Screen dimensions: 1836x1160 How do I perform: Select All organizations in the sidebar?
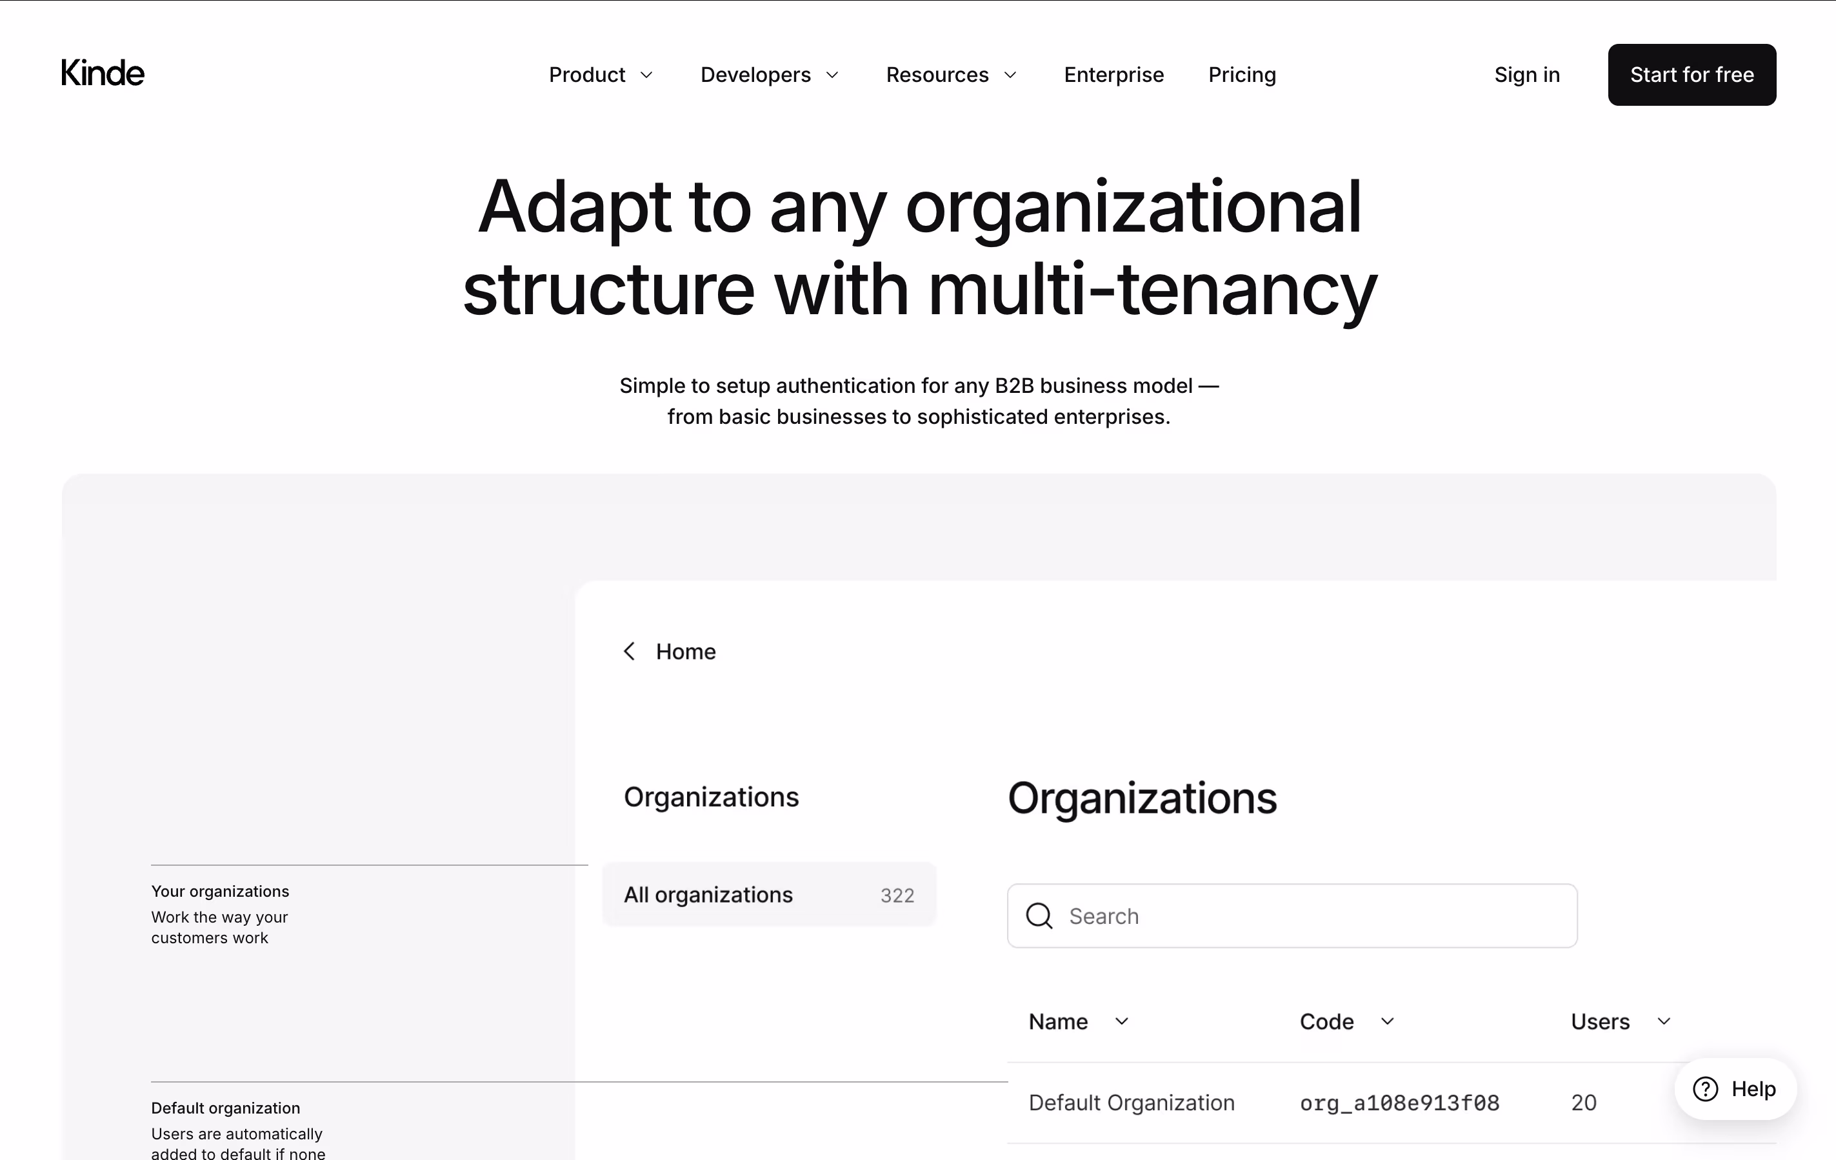pos(768,895)
